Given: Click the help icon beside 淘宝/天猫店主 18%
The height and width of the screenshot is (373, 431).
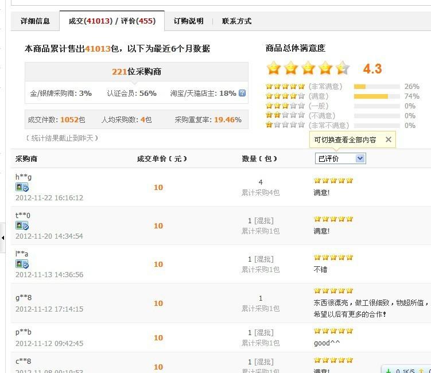Looking at the screenshot, I should (x=242, y=93).
